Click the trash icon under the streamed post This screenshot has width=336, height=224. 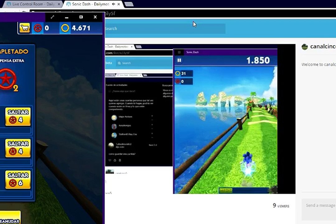(120, 160)
